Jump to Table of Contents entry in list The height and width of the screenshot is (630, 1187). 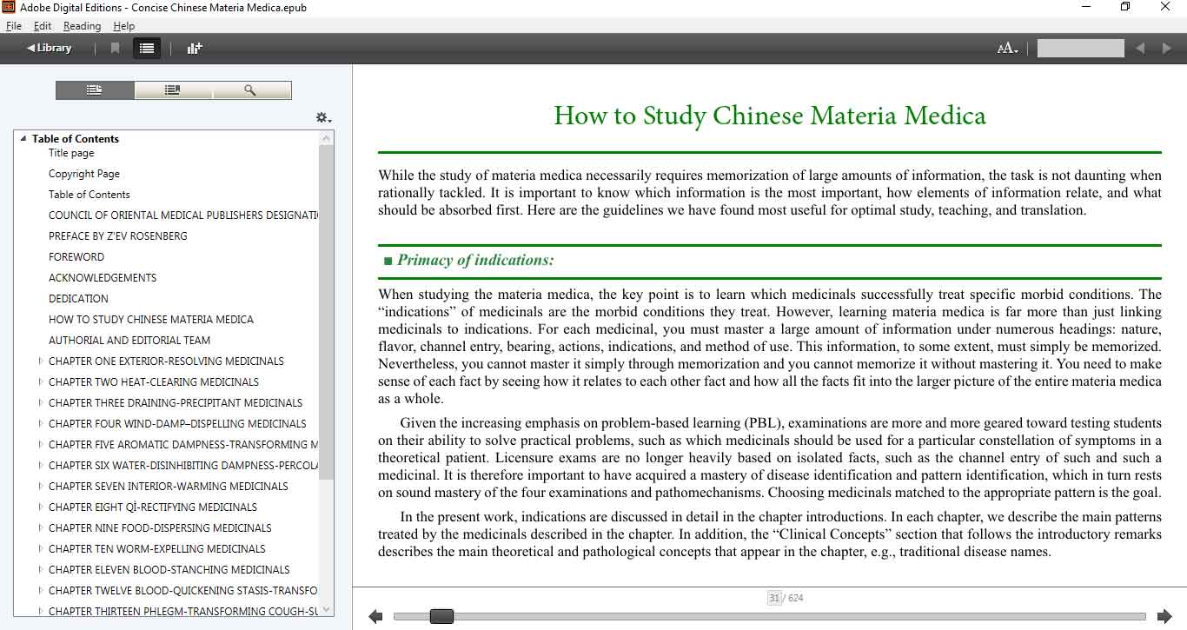(x=90, y=195)
